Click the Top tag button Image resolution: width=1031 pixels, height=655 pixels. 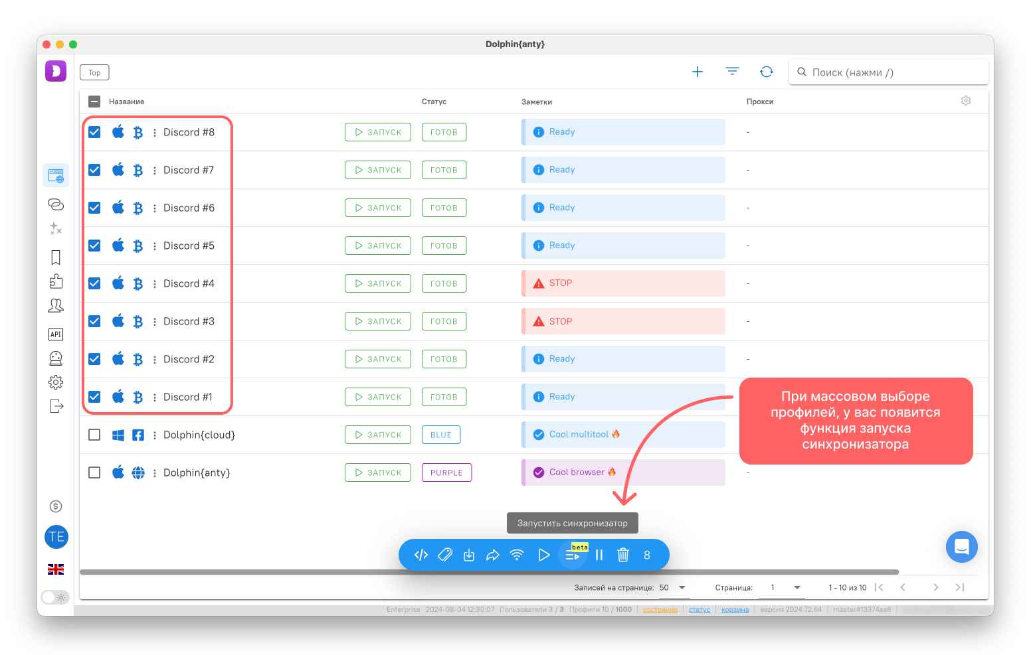[x=94, y=72]
